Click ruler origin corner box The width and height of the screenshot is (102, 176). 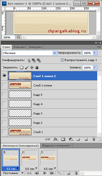pos(4,9)
